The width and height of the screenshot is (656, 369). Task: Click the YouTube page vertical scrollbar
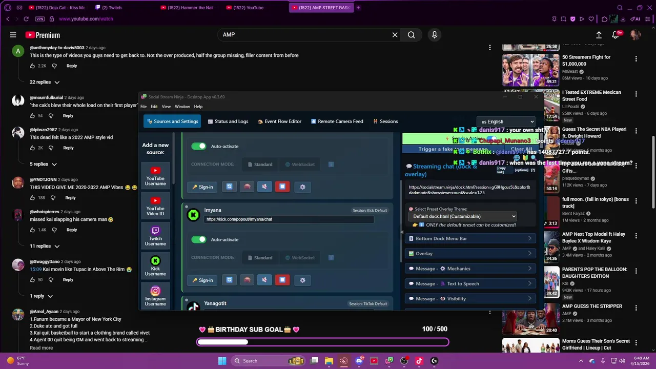pyautogui.click(x=653, y=172)
